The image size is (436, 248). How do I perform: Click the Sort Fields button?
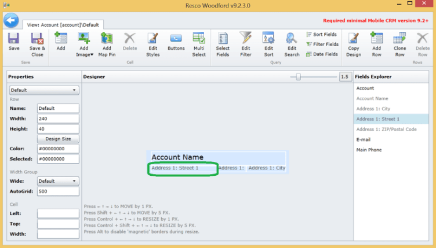click(322, 35)
